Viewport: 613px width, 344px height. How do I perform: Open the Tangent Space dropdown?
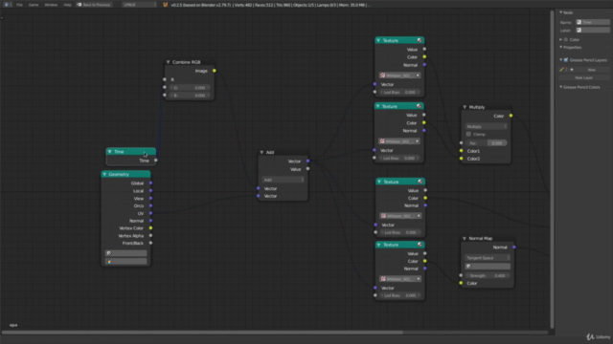[x=488, y=258]
